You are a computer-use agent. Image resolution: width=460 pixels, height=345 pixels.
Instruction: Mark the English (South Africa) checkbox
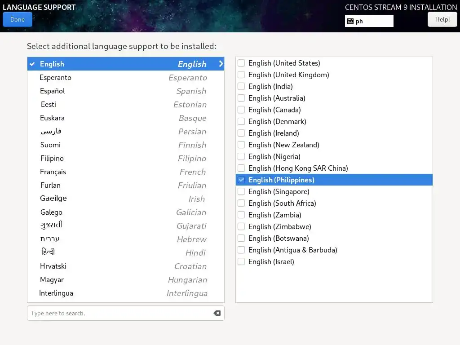coord(241,203)
